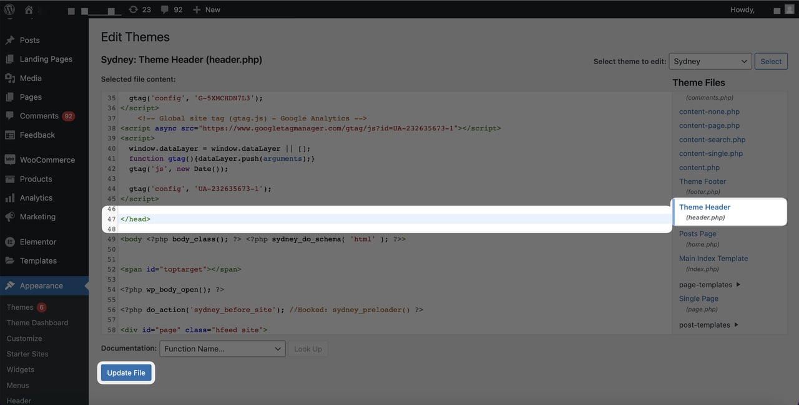Viewport: 799px width, 405px height.
Task: Open the Sydney theme selection dropdown
Action: (x=710, y=61)
